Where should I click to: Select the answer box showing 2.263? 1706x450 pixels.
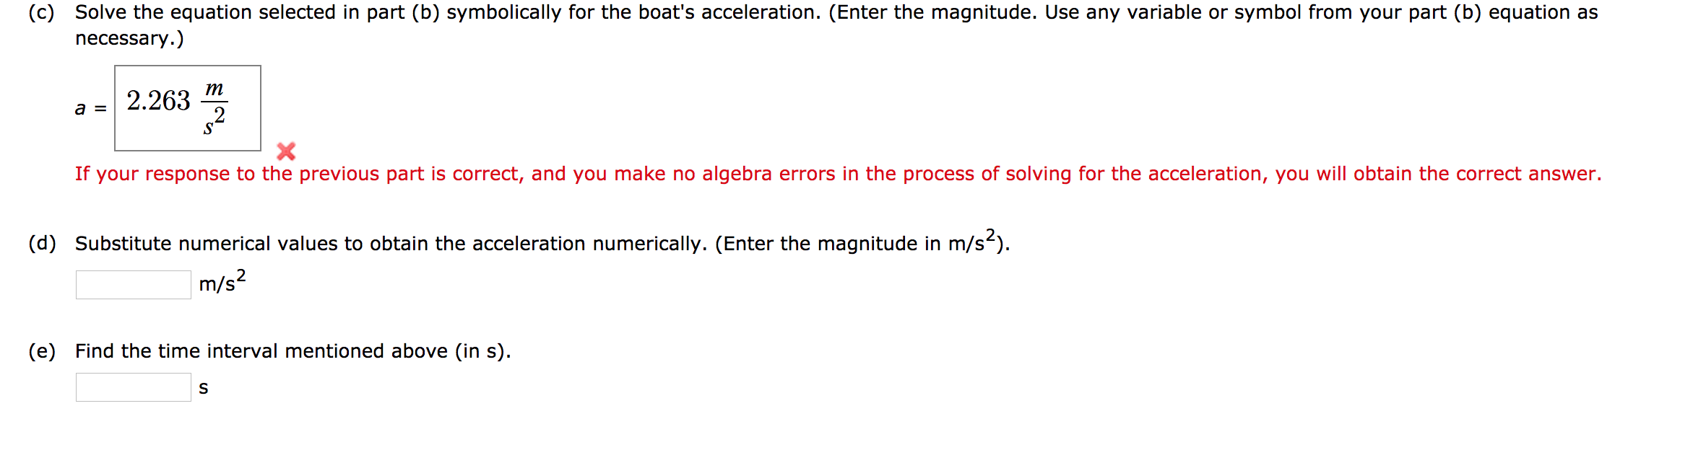pos(186,107)
